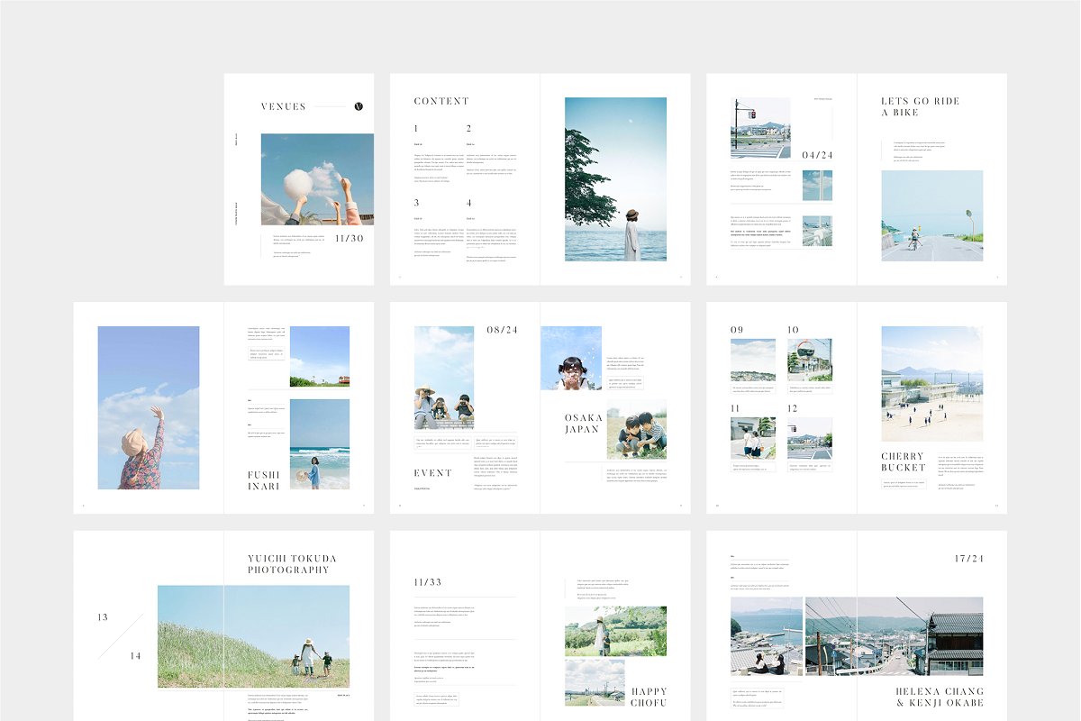
Task: Select the grassy hill family photo
Action: point(253,636)
